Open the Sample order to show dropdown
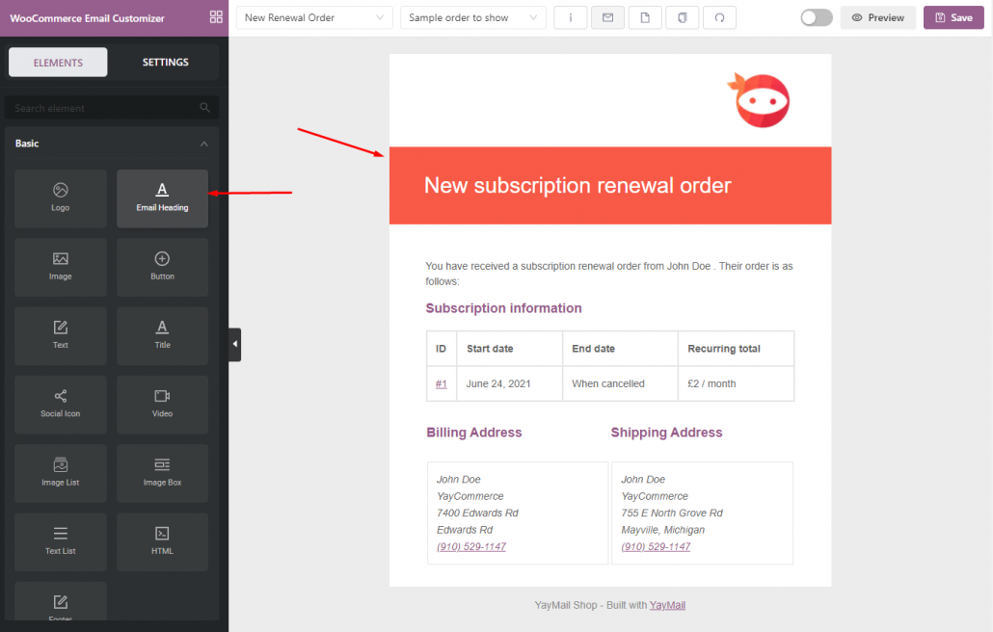The height and width of the screenshot is (632, 993). 472,17
